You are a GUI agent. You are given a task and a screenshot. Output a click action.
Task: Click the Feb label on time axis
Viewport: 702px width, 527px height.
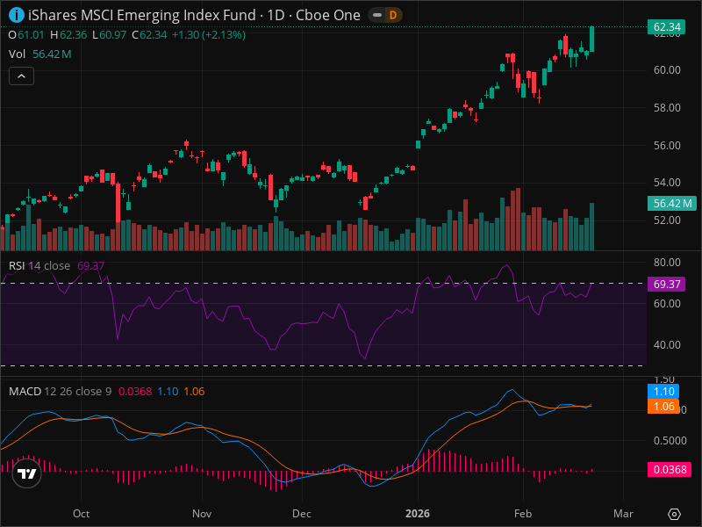point(523,514)
